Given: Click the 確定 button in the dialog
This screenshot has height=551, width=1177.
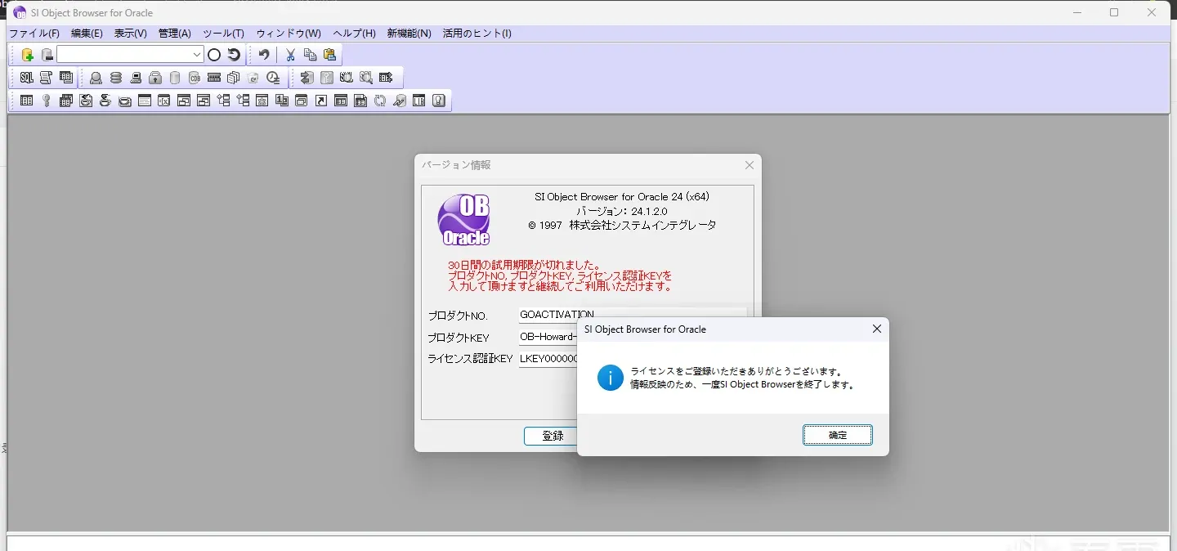Looking at the screenshot, I should pos(838,435).
